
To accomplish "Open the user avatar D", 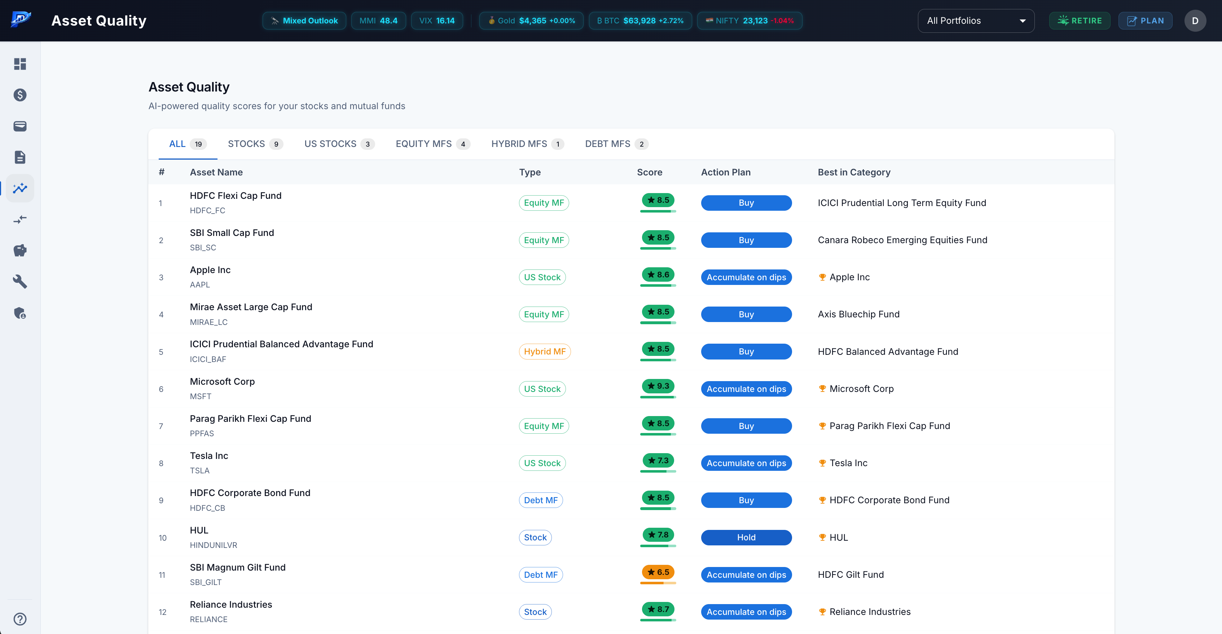I will [x=1195, y=21].
